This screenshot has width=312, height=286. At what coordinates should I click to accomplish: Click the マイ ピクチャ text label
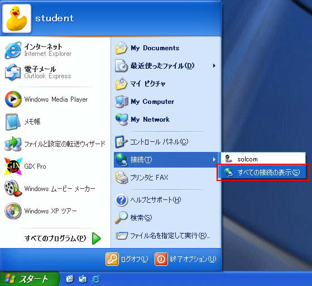(x=148, y=84)
